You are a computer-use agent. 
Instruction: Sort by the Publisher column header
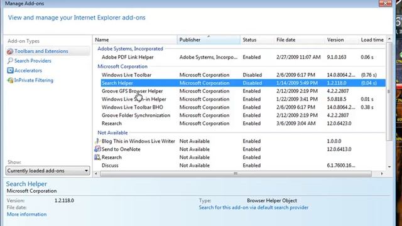[x=209, y=40]
